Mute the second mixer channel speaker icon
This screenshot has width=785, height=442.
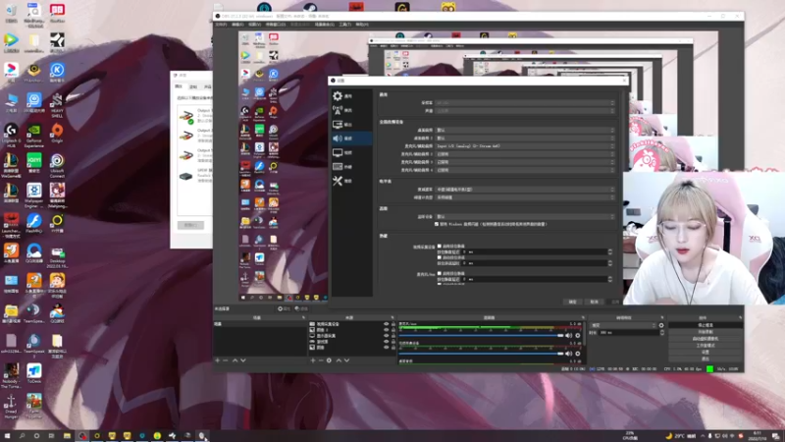568,354
